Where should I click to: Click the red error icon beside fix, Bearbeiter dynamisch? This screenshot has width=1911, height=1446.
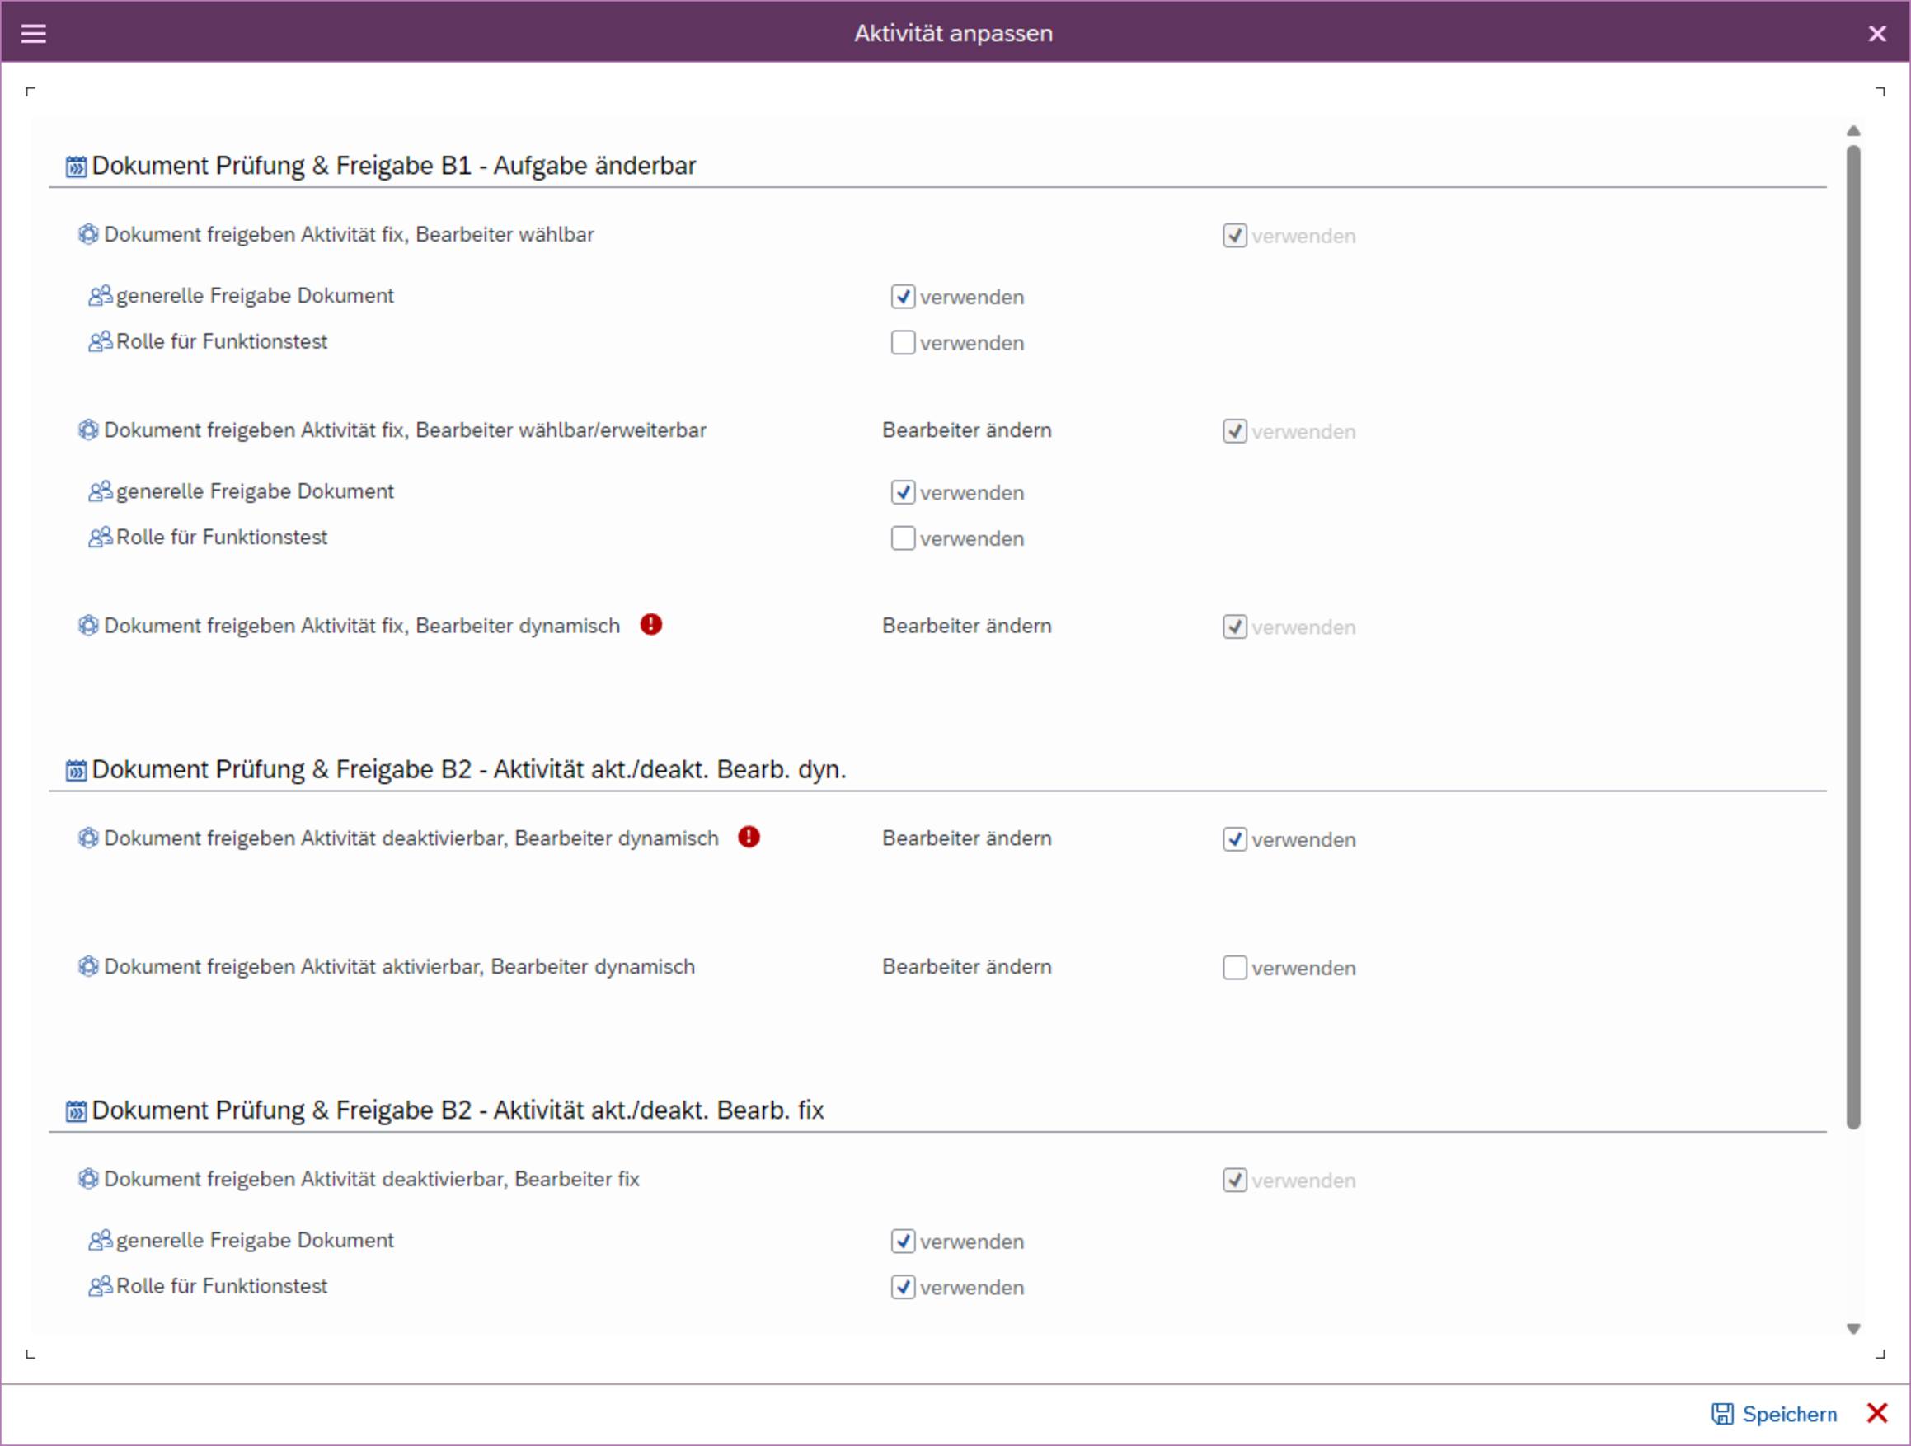coord(650,625)
